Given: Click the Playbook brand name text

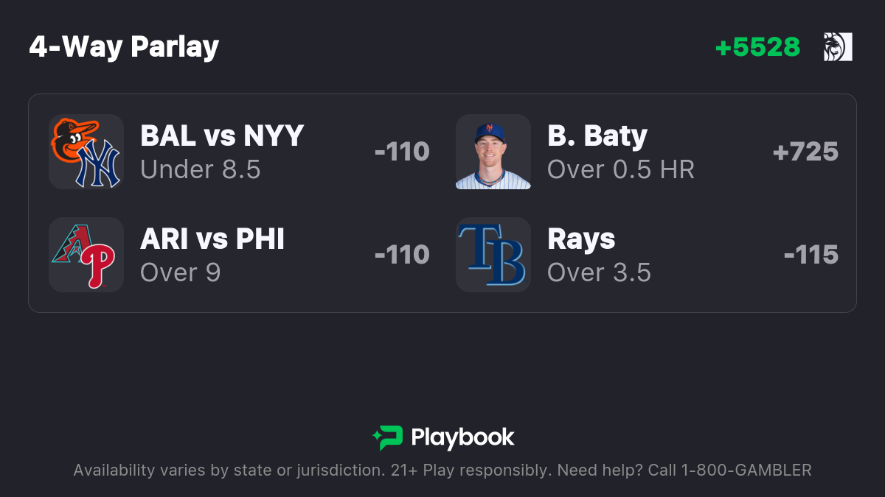Looking at the screenshot, I should 462,438.
